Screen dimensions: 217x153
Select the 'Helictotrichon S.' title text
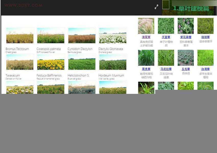[78, 75]
